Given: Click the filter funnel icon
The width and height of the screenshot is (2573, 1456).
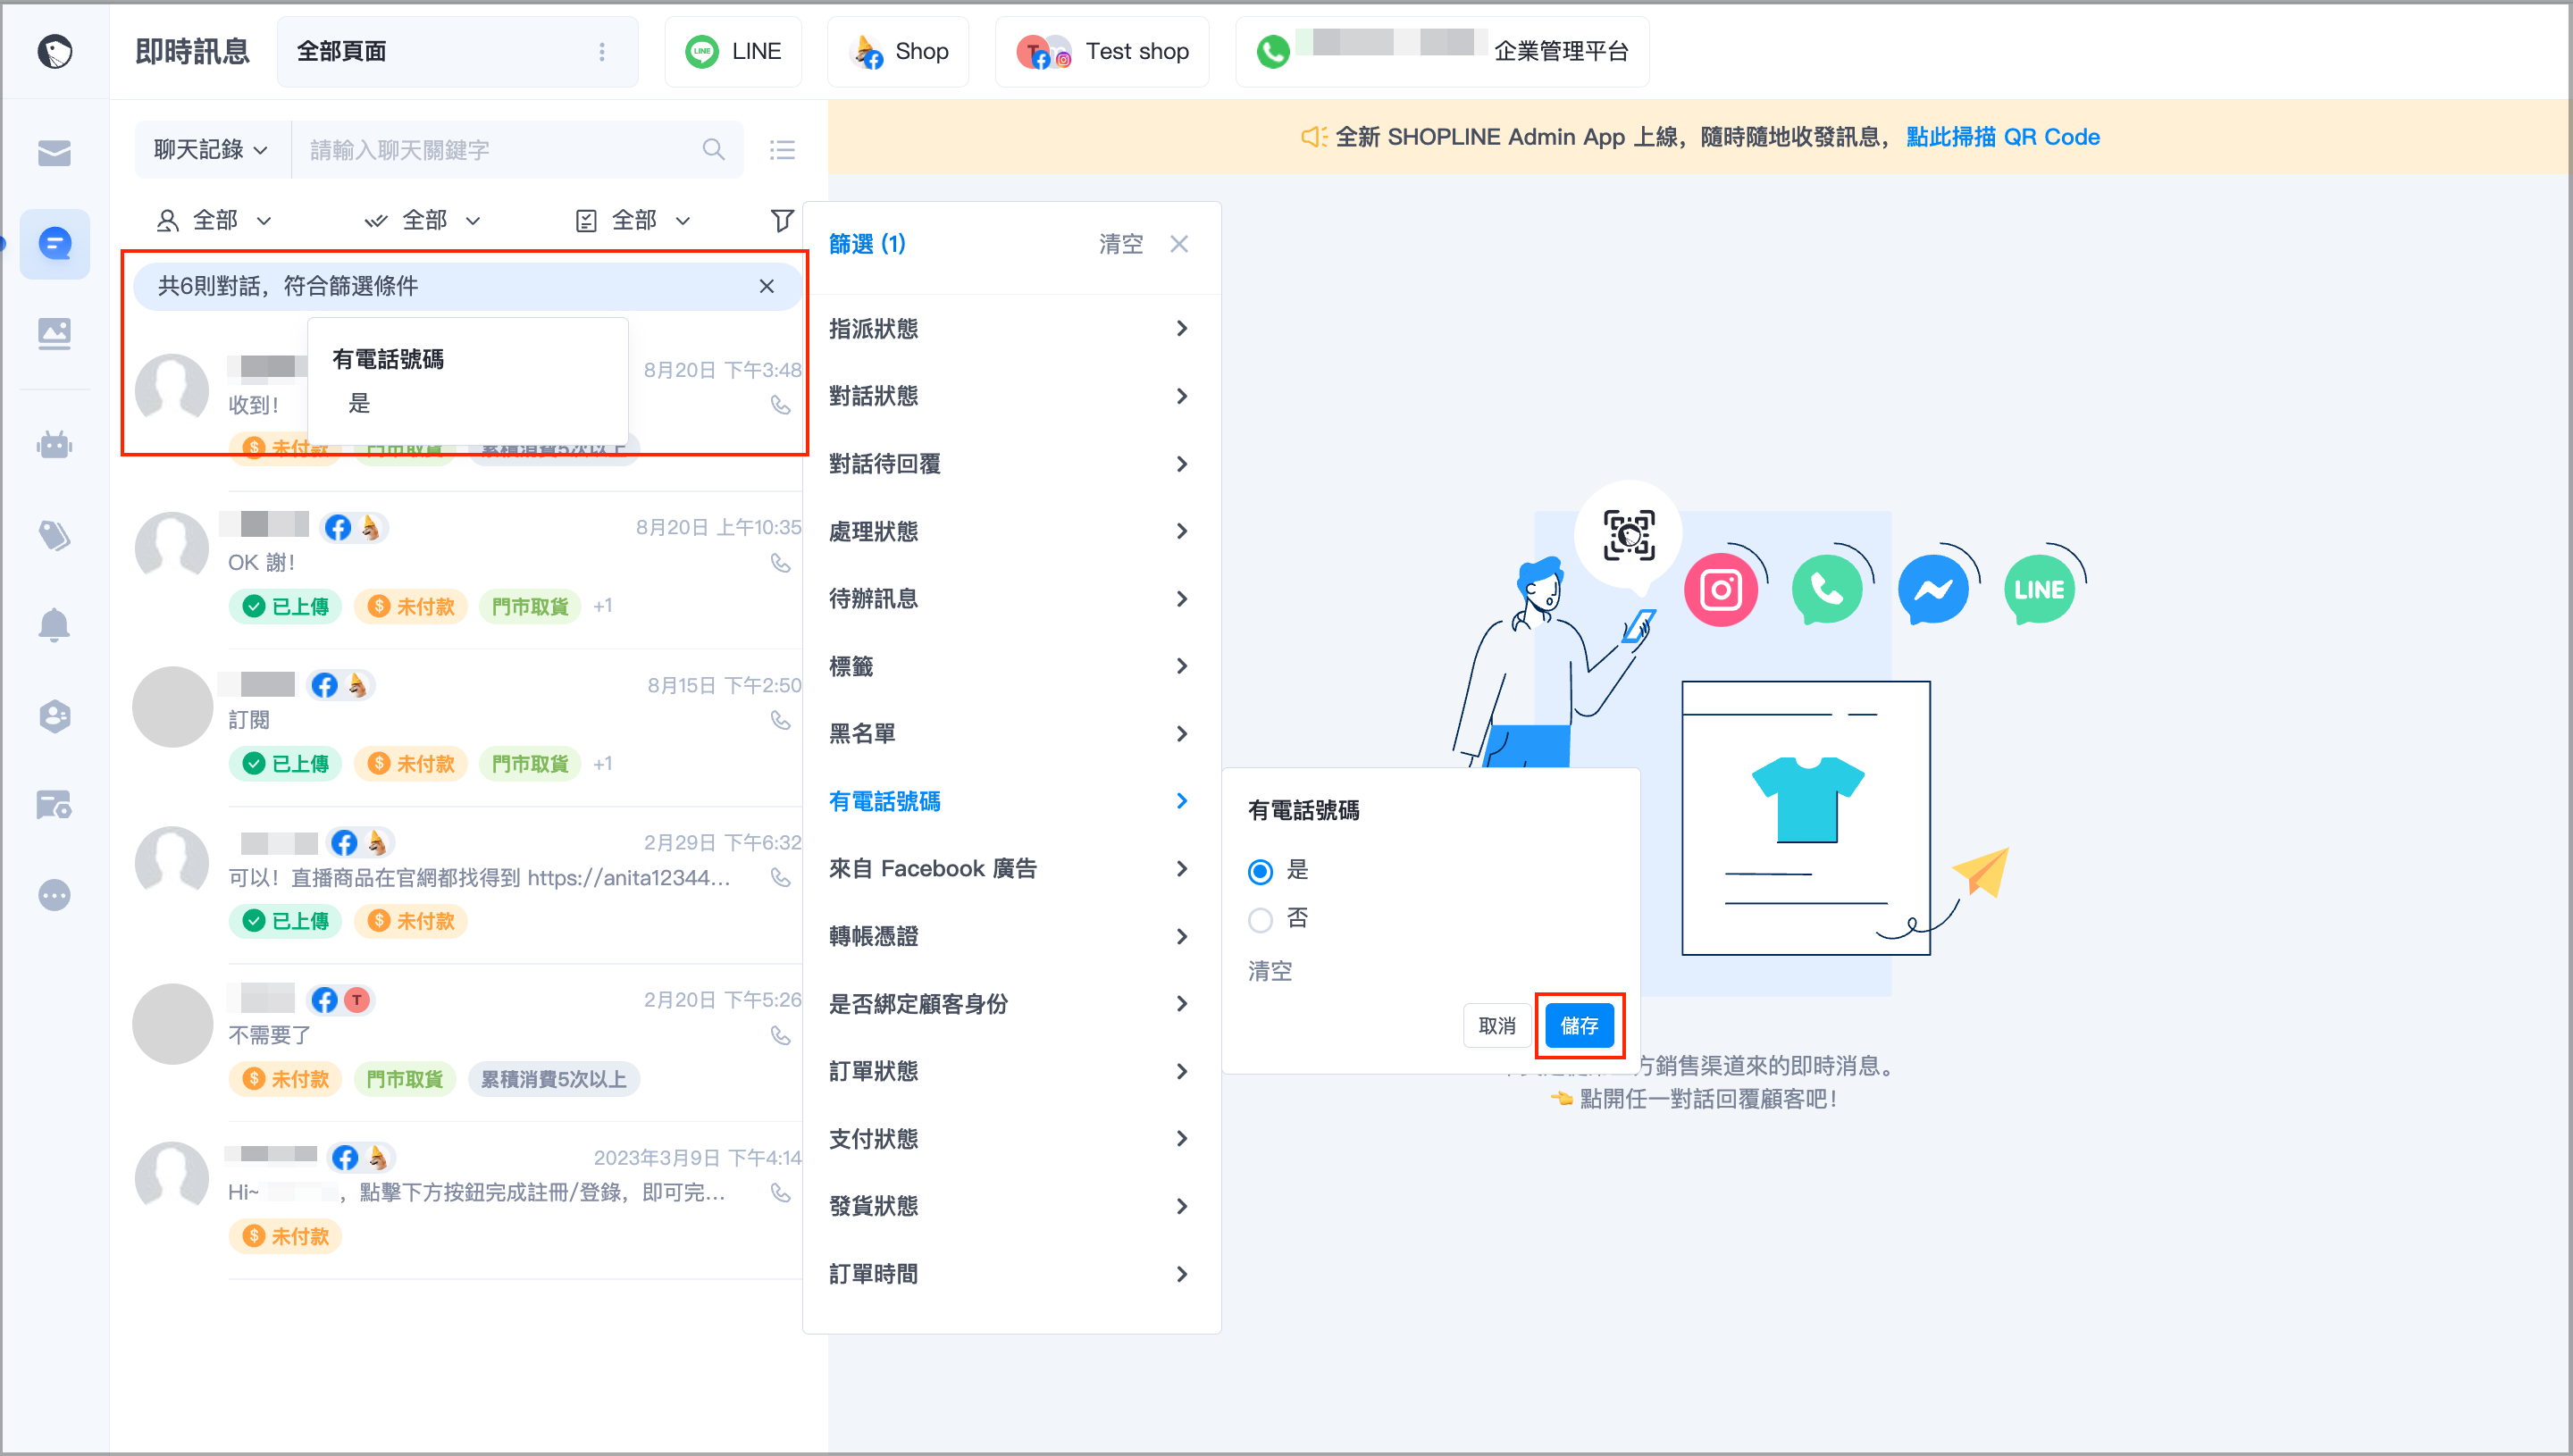Looking at the screenshot, I should (782, 220).
